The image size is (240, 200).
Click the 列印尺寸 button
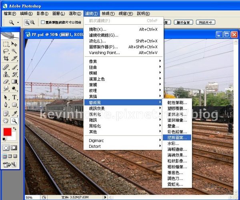point(206,22)
